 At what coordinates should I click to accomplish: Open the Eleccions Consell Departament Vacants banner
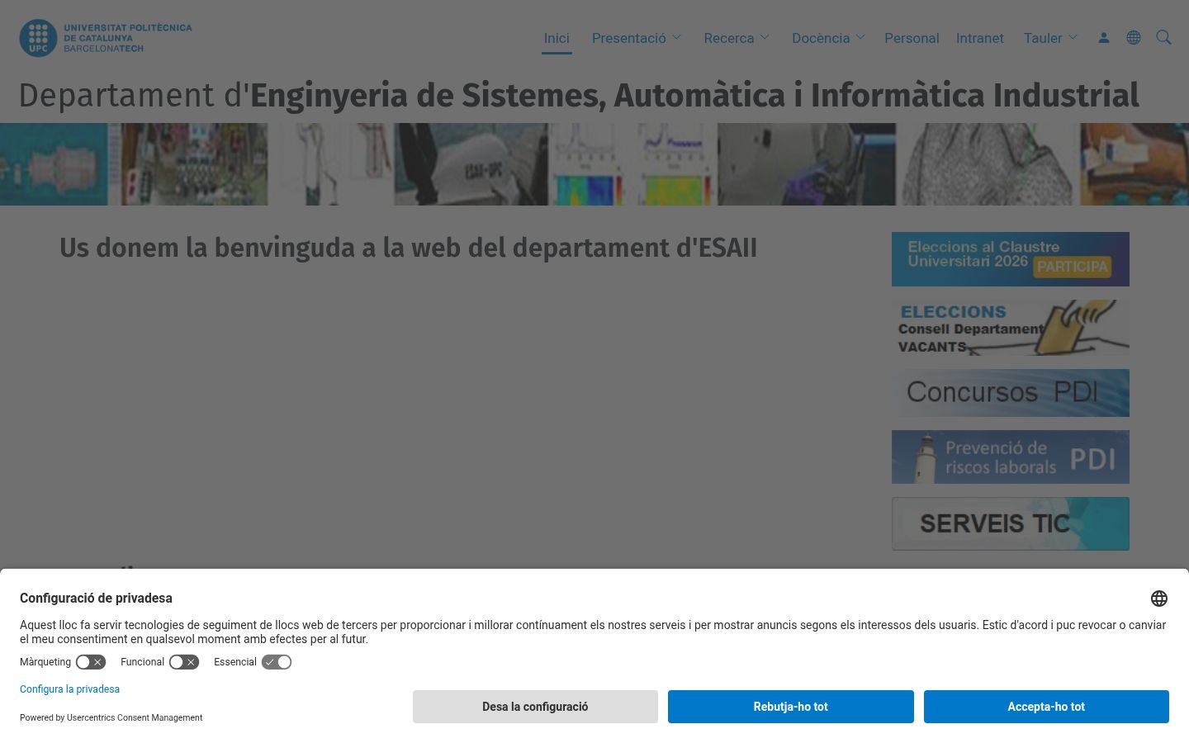1011,328
